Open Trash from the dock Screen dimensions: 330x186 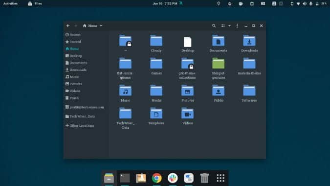tap(204, 178)
